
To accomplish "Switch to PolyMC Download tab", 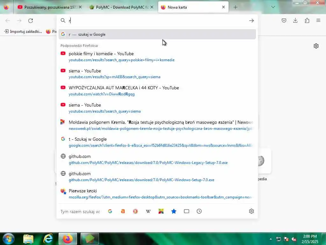I will pos(121,7).
